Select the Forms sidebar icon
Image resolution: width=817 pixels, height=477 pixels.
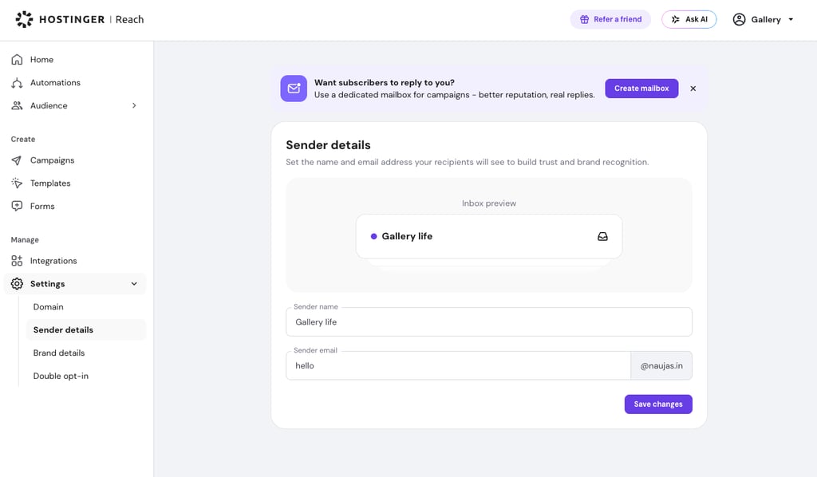[17, 207]
